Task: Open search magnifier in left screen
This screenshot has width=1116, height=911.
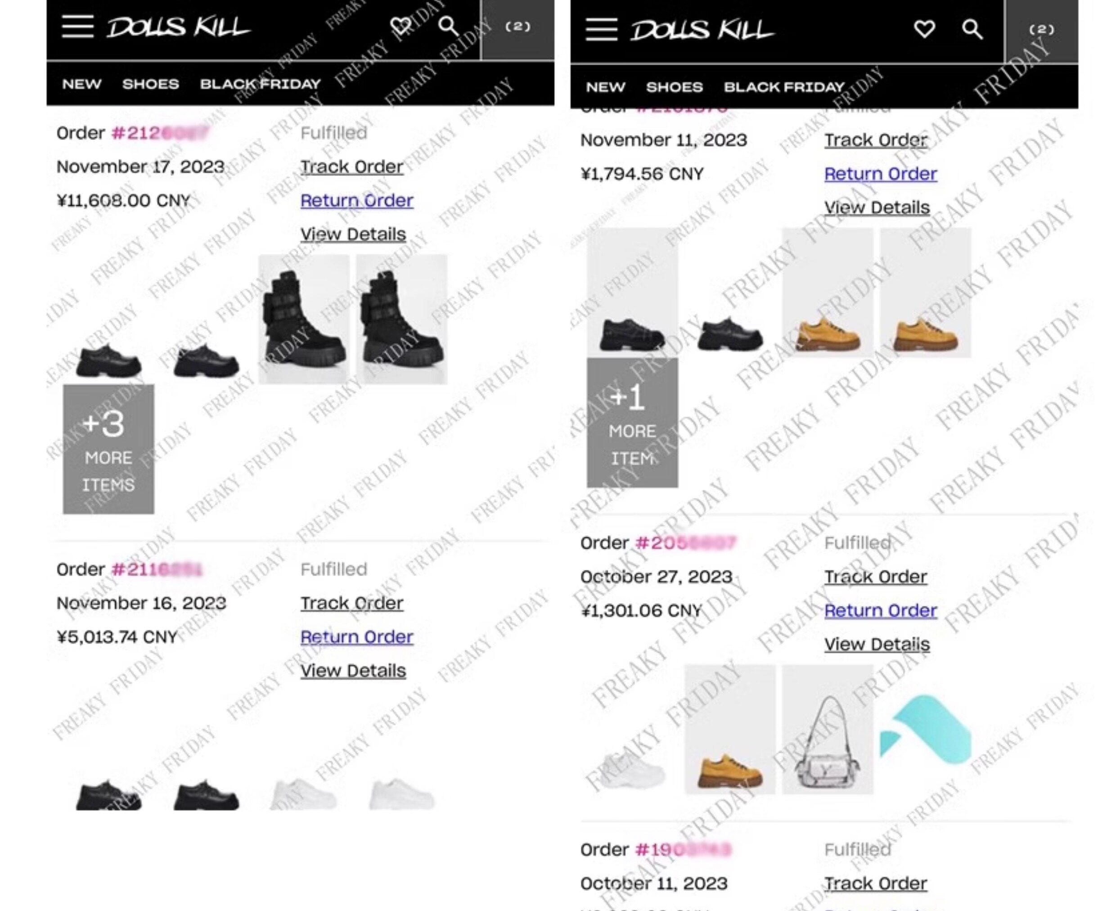Action: coord(448,26)
